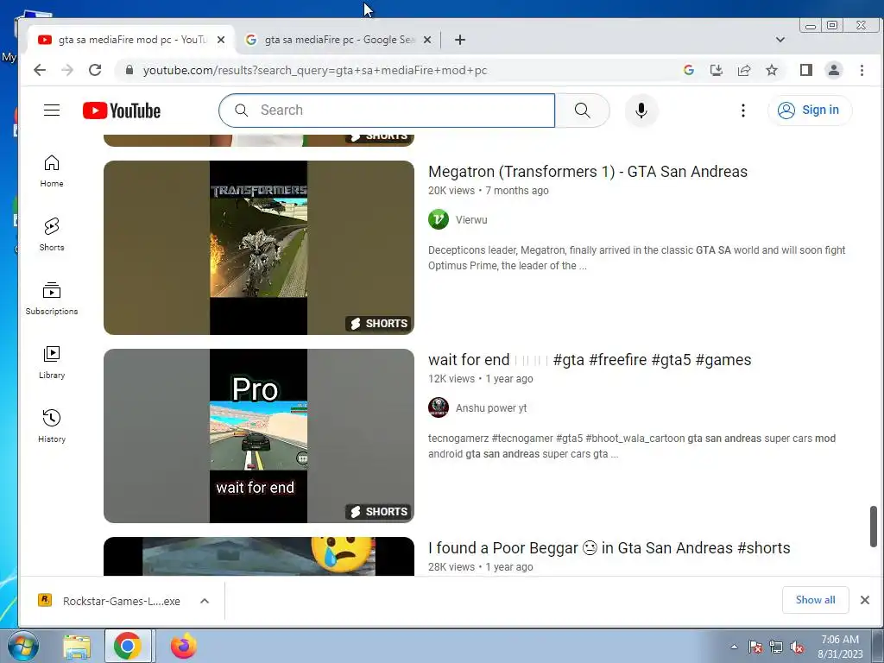Open History in the sidebar

[x=52, y=426]
